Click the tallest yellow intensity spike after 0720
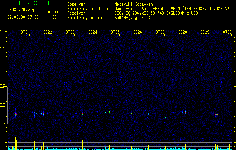Screen dimensions: 236x150 point(16,143)
